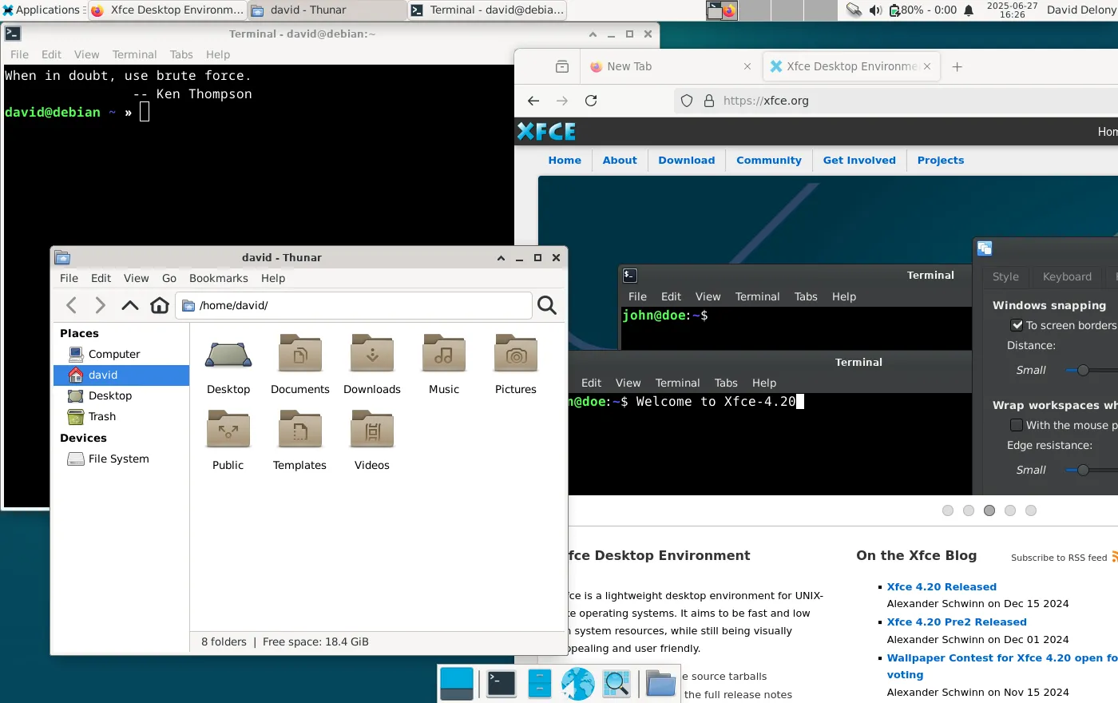Click the volume speaker icon in panel
The width and height of the screenshot is (1118, 703).
point(875,10)
